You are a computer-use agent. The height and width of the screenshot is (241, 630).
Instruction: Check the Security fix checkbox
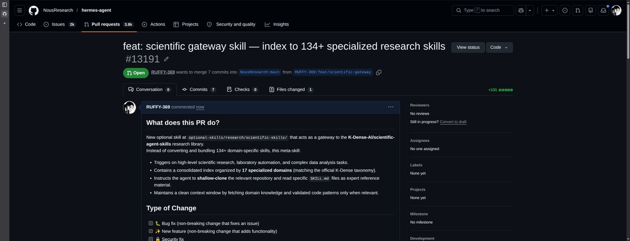point(151,238)
